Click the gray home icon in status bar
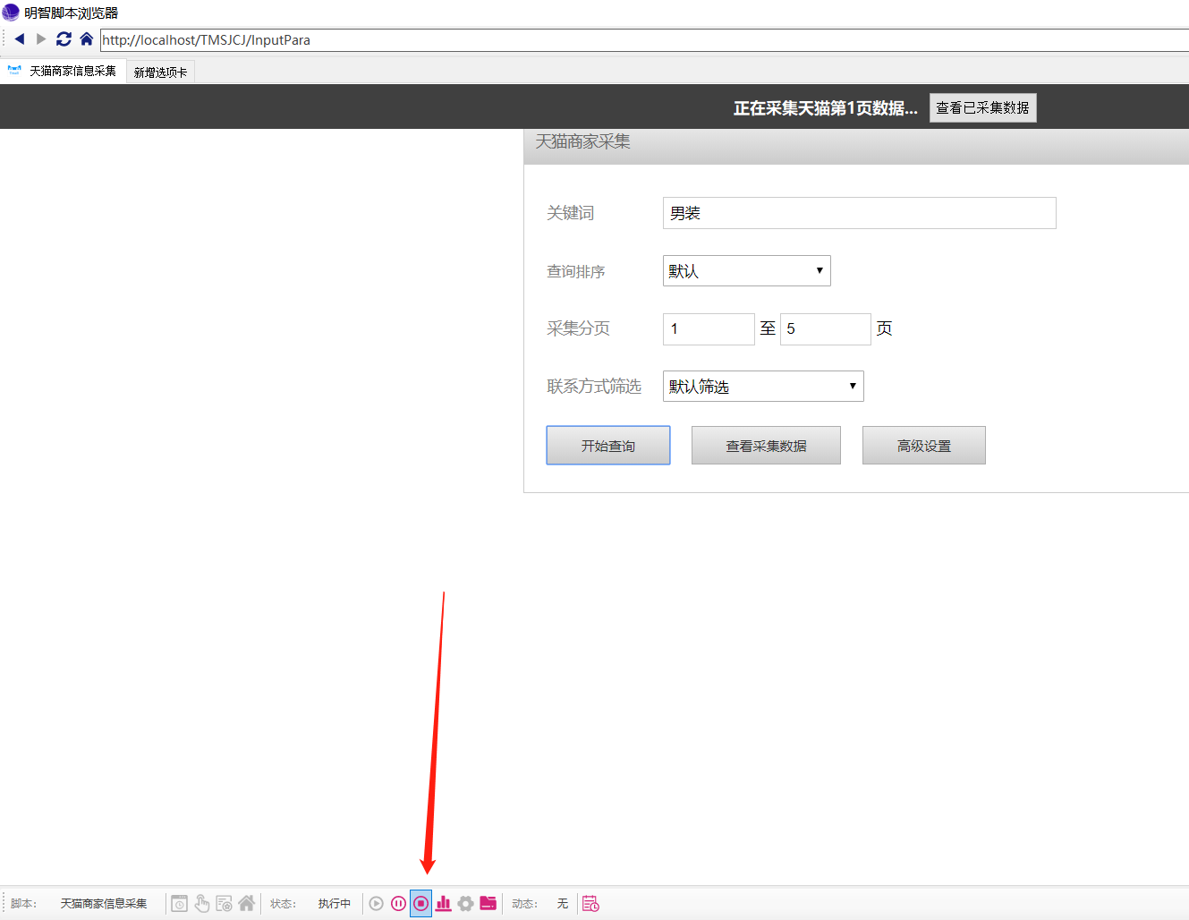The image size is (1189, 920). point(247,904)
